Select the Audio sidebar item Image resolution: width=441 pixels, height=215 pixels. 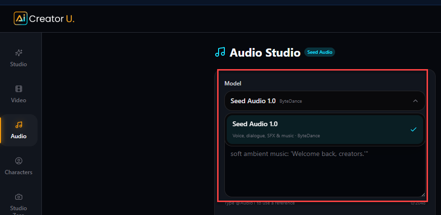click(19, 130)
